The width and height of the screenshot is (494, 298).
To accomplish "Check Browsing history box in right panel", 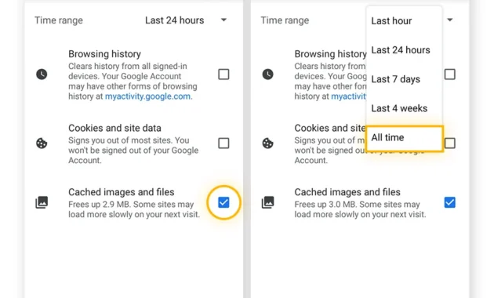I will click(x=449, y=74).
